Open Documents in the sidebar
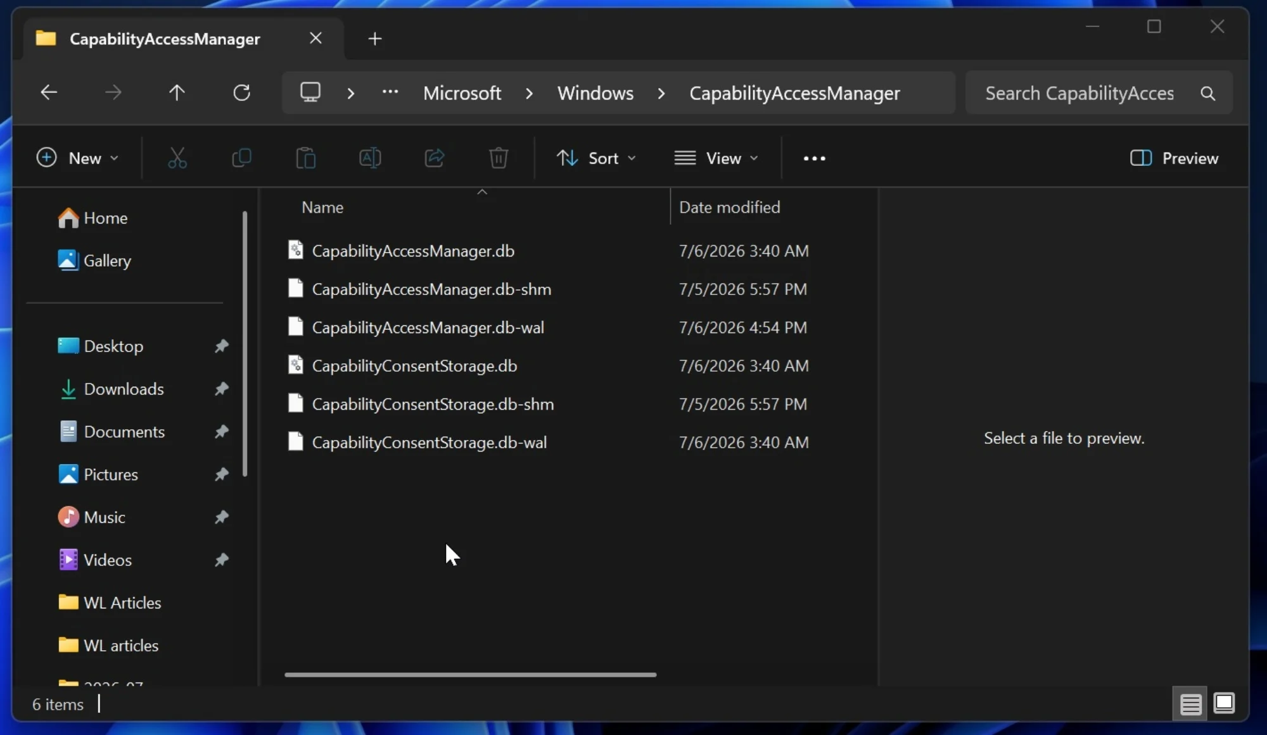 click(111, 431)
